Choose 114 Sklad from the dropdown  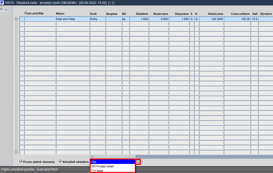tap(113, 171)
